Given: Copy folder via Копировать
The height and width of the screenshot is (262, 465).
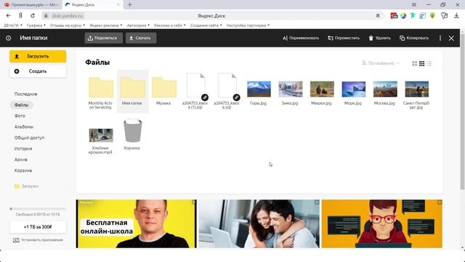Looking at the screenshot, I should point(414,38).
